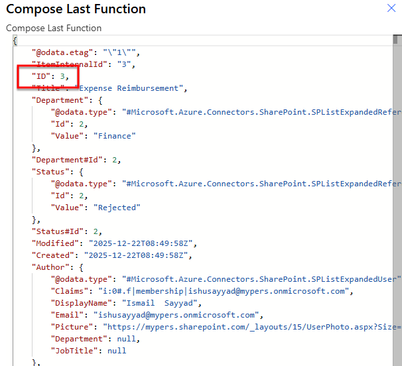Click the "Created" timestamp line
This screenshot has height=366, width=402.
click(109, 255)
